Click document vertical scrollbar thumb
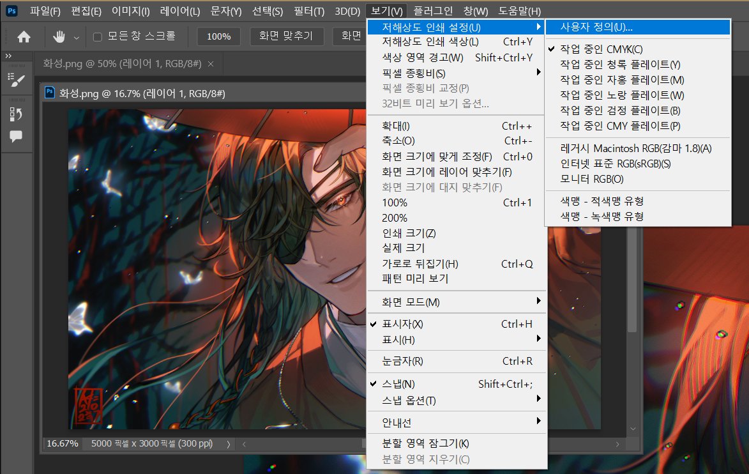749x474 pixels. click(632, 280)
